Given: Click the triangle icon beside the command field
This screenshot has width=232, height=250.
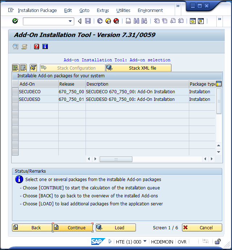Looking at the screenshot, I should pyautogui.click(x=80, y=21).
